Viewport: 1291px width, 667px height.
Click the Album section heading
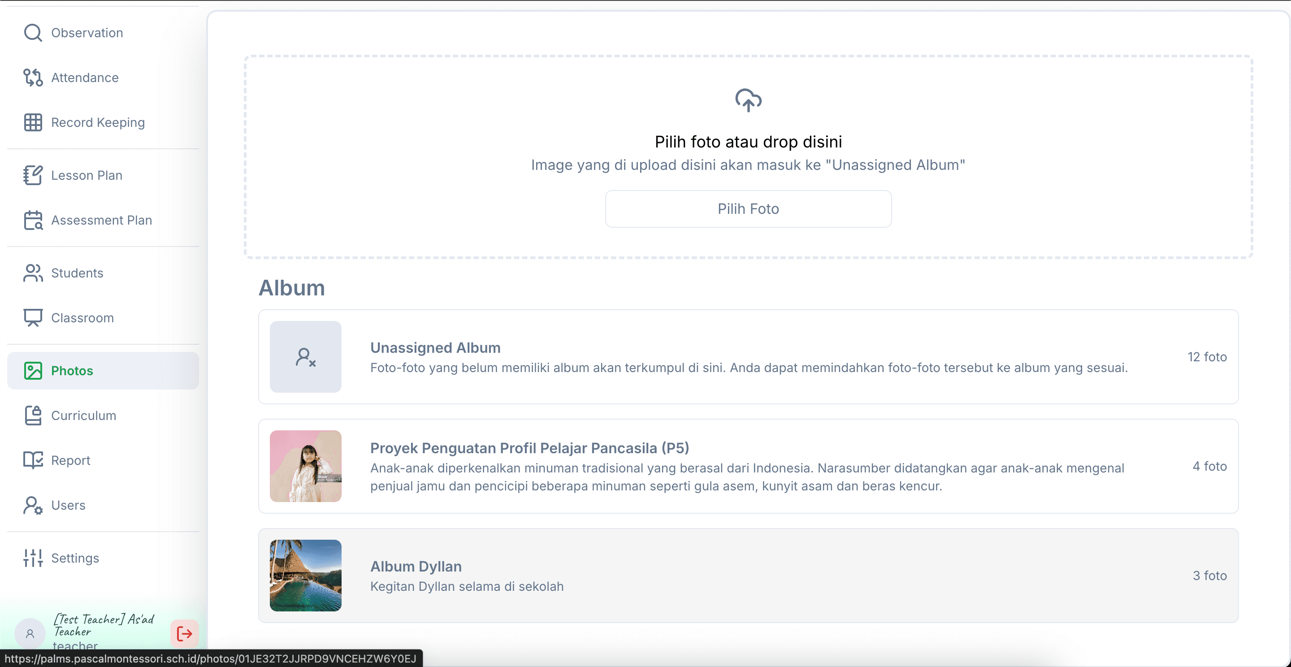pos(292,288)
